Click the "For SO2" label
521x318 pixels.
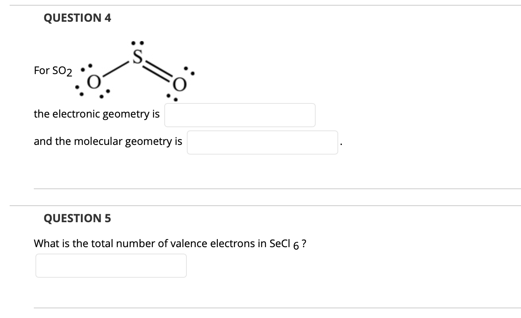click(53, 71)
